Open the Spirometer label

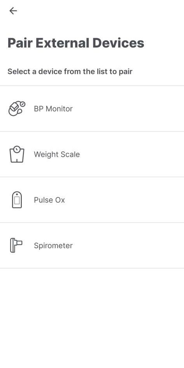53,246
